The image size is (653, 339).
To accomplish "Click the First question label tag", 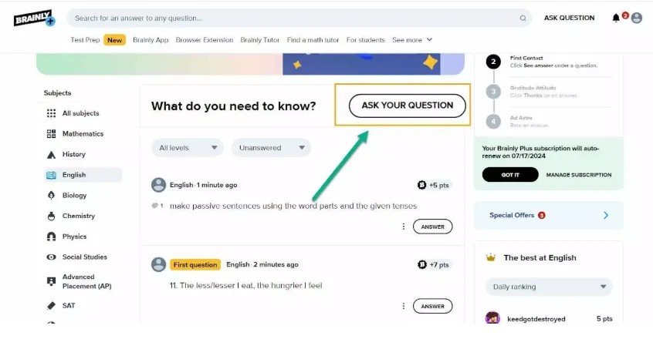I will tap(195, 264).
